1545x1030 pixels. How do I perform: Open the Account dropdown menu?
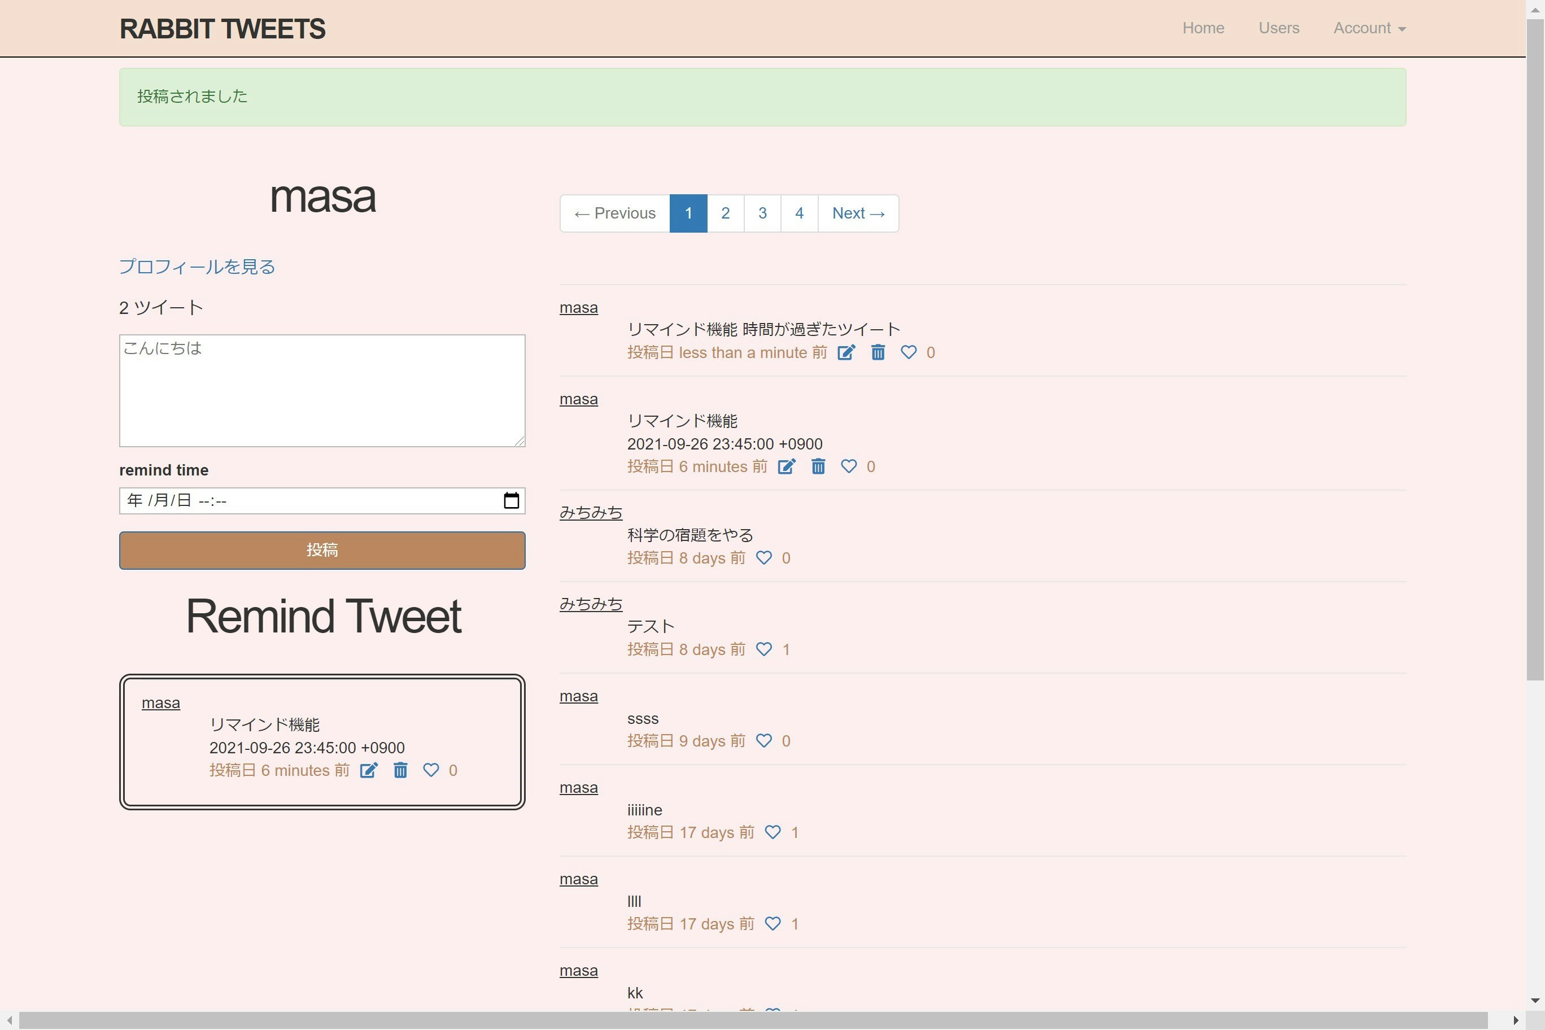click(x=1369, y=28)
